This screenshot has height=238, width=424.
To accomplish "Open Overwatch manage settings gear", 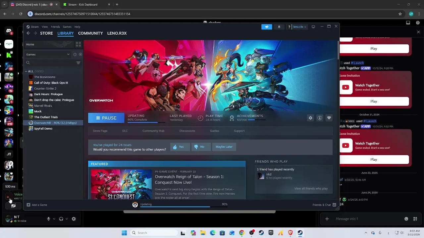I will tap(310, 118).
